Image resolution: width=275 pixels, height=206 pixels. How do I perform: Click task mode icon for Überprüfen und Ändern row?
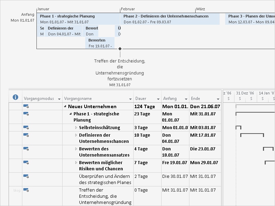26,176
